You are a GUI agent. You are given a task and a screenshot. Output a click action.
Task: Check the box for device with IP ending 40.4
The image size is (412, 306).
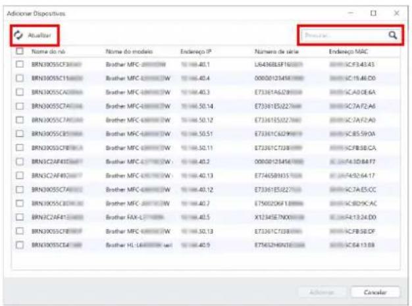pyautogui.click(x=20, y=78)
